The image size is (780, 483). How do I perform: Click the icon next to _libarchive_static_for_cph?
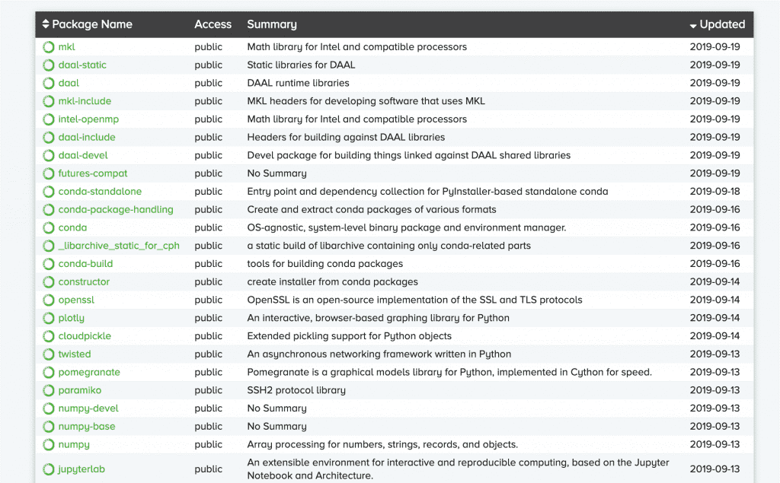(x=48, y=246)
